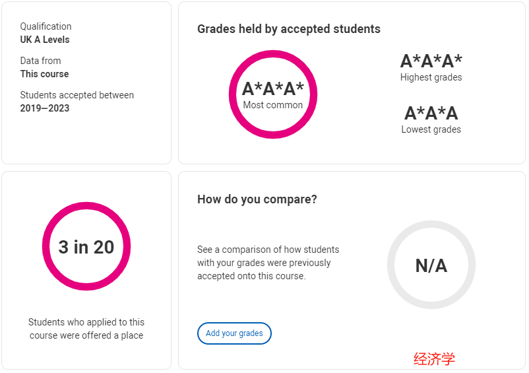Click the Most common label inside ring
The height and width of the screenshot is (373, 529).
tap(273, 105)
